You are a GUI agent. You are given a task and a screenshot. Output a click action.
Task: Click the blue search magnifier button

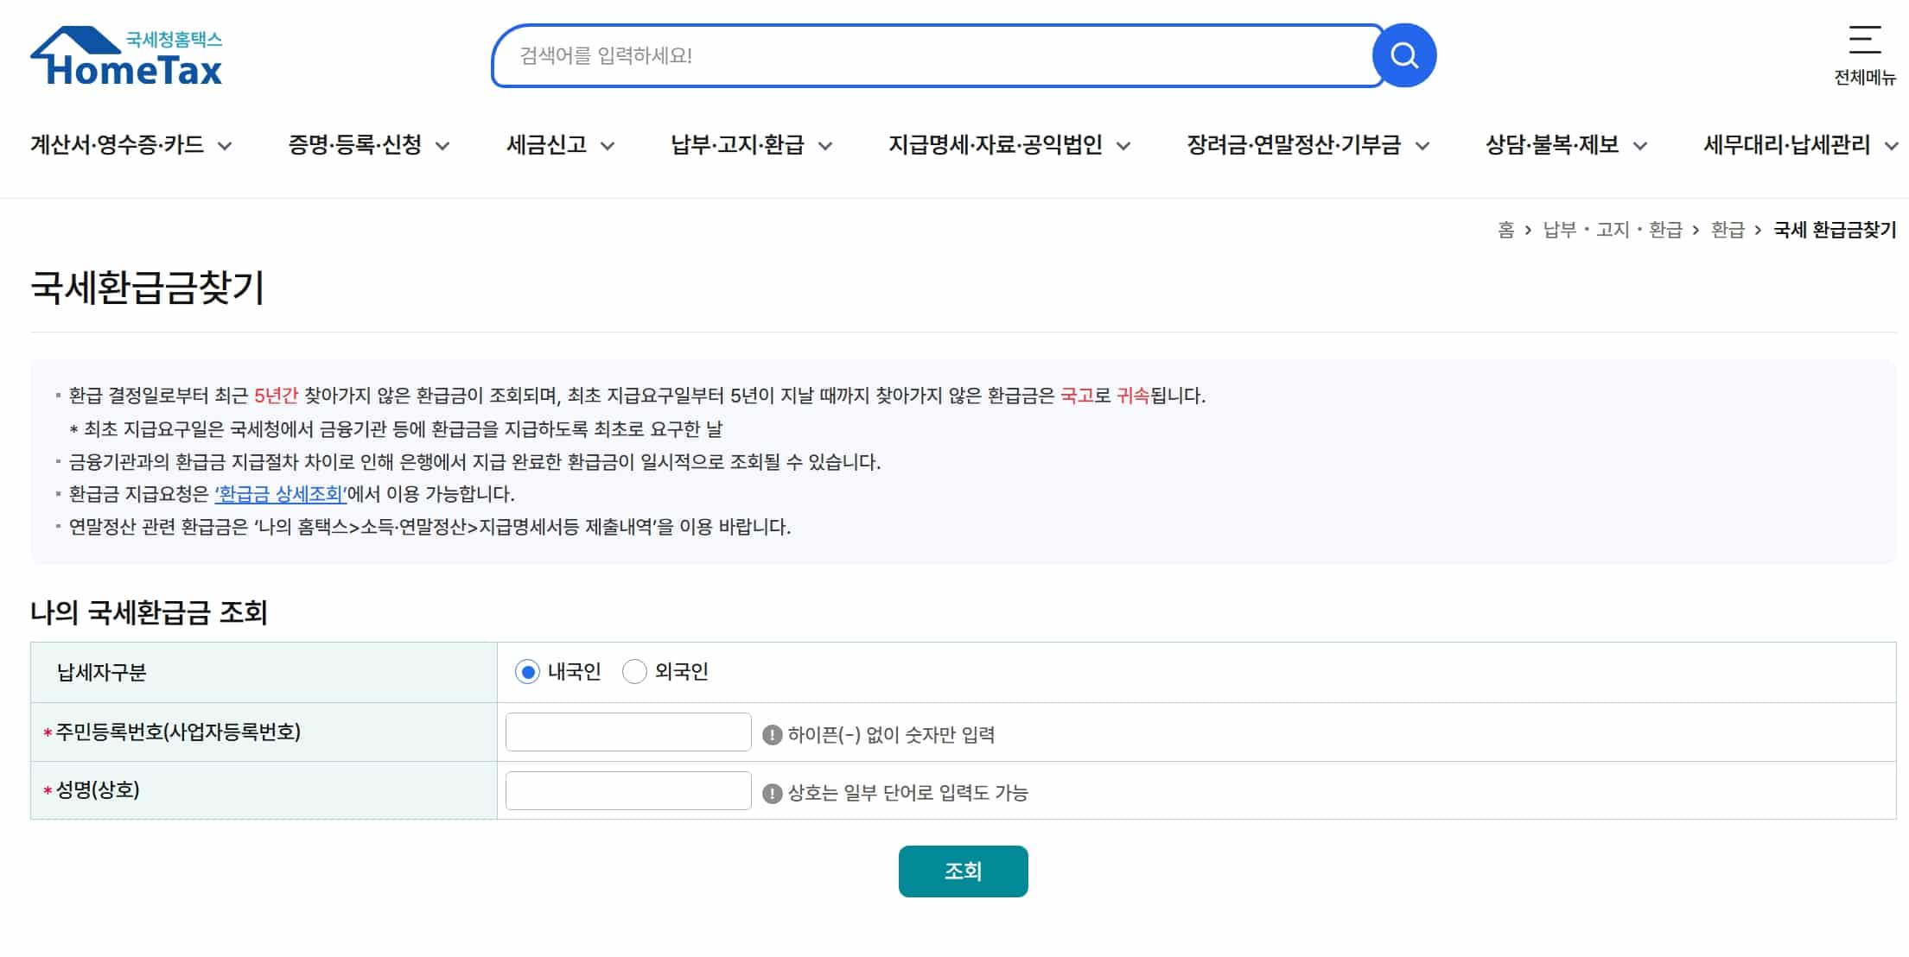pyautogui.click(x=1404, y=56)
